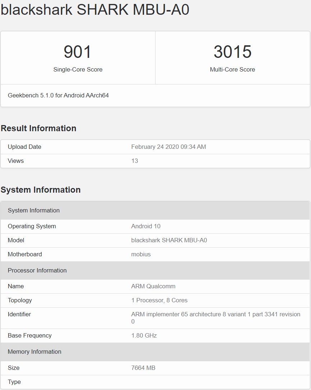Click the Type row label
Screen dimensions: 311x390
[14, 382]
